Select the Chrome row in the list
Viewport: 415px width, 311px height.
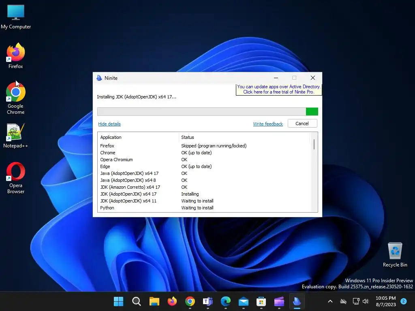pos(204,153)
